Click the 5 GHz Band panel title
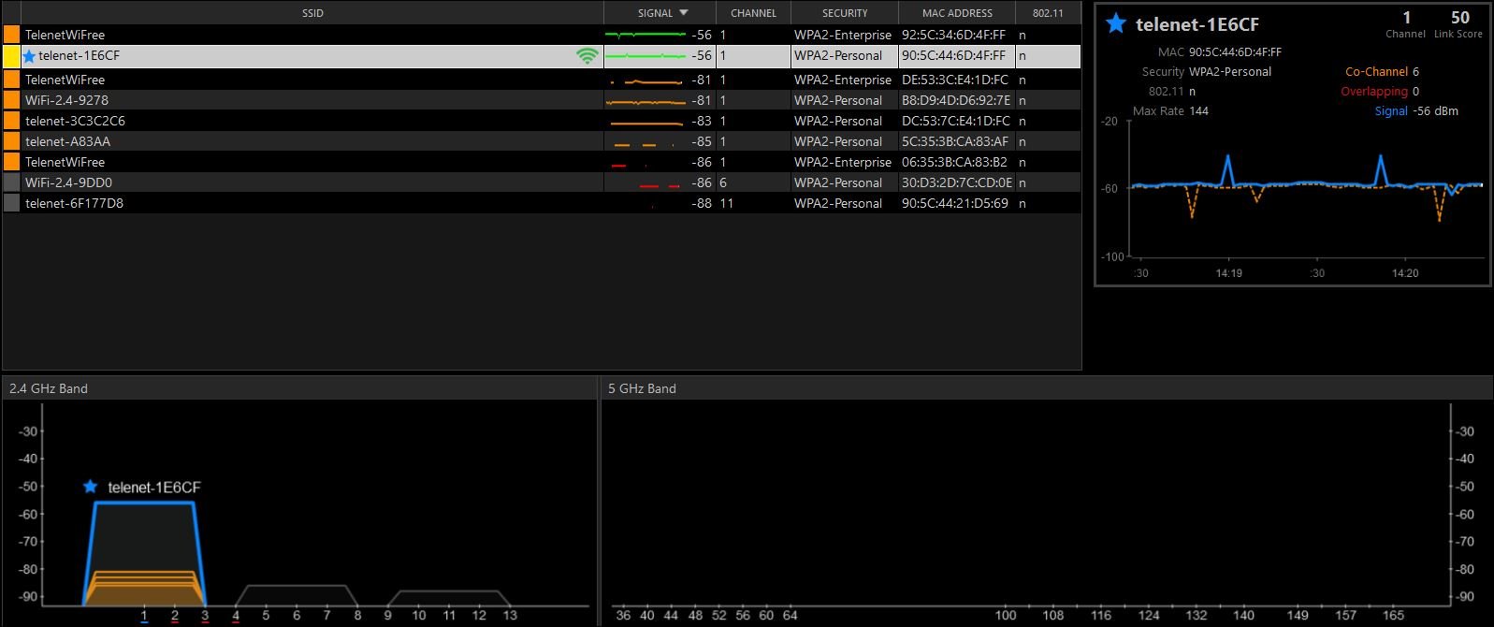The height and width of the screenshot is (627, 1494). click(x=642, y=388)
